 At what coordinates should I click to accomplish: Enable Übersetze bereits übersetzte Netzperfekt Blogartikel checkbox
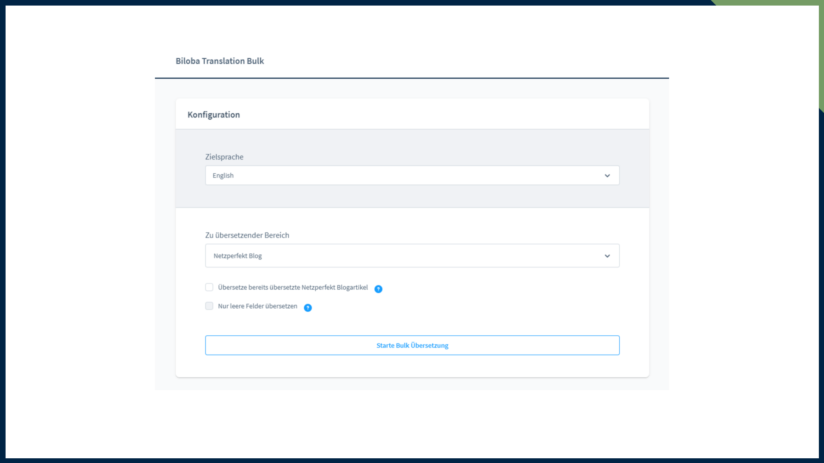209,287
